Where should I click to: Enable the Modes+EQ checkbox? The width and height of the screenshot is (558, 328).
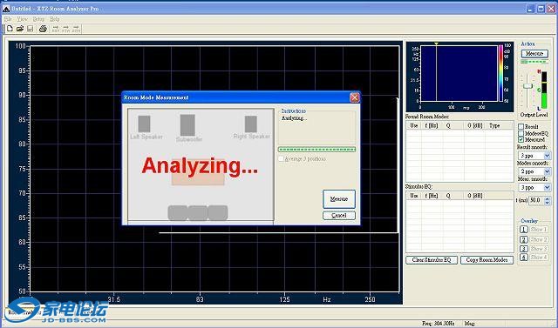(521, 133)
